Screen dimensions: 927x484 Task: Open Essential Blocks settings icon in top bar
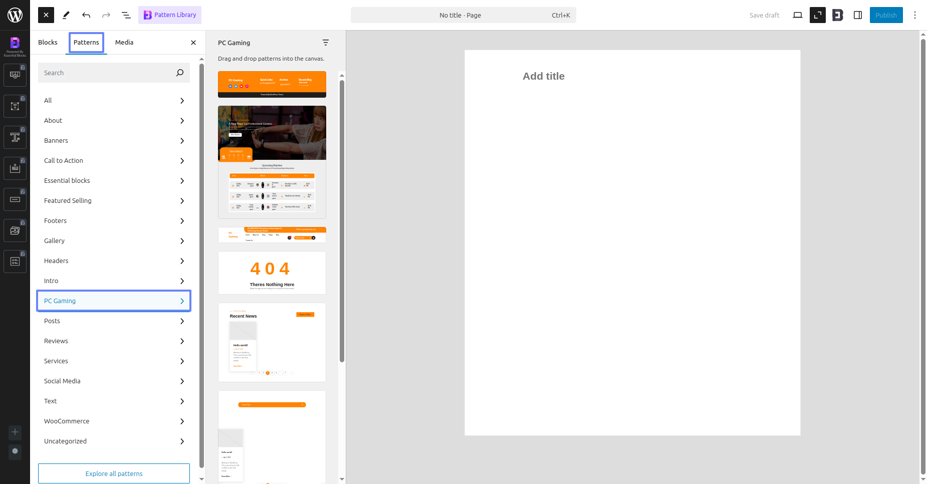click(838, 15)
